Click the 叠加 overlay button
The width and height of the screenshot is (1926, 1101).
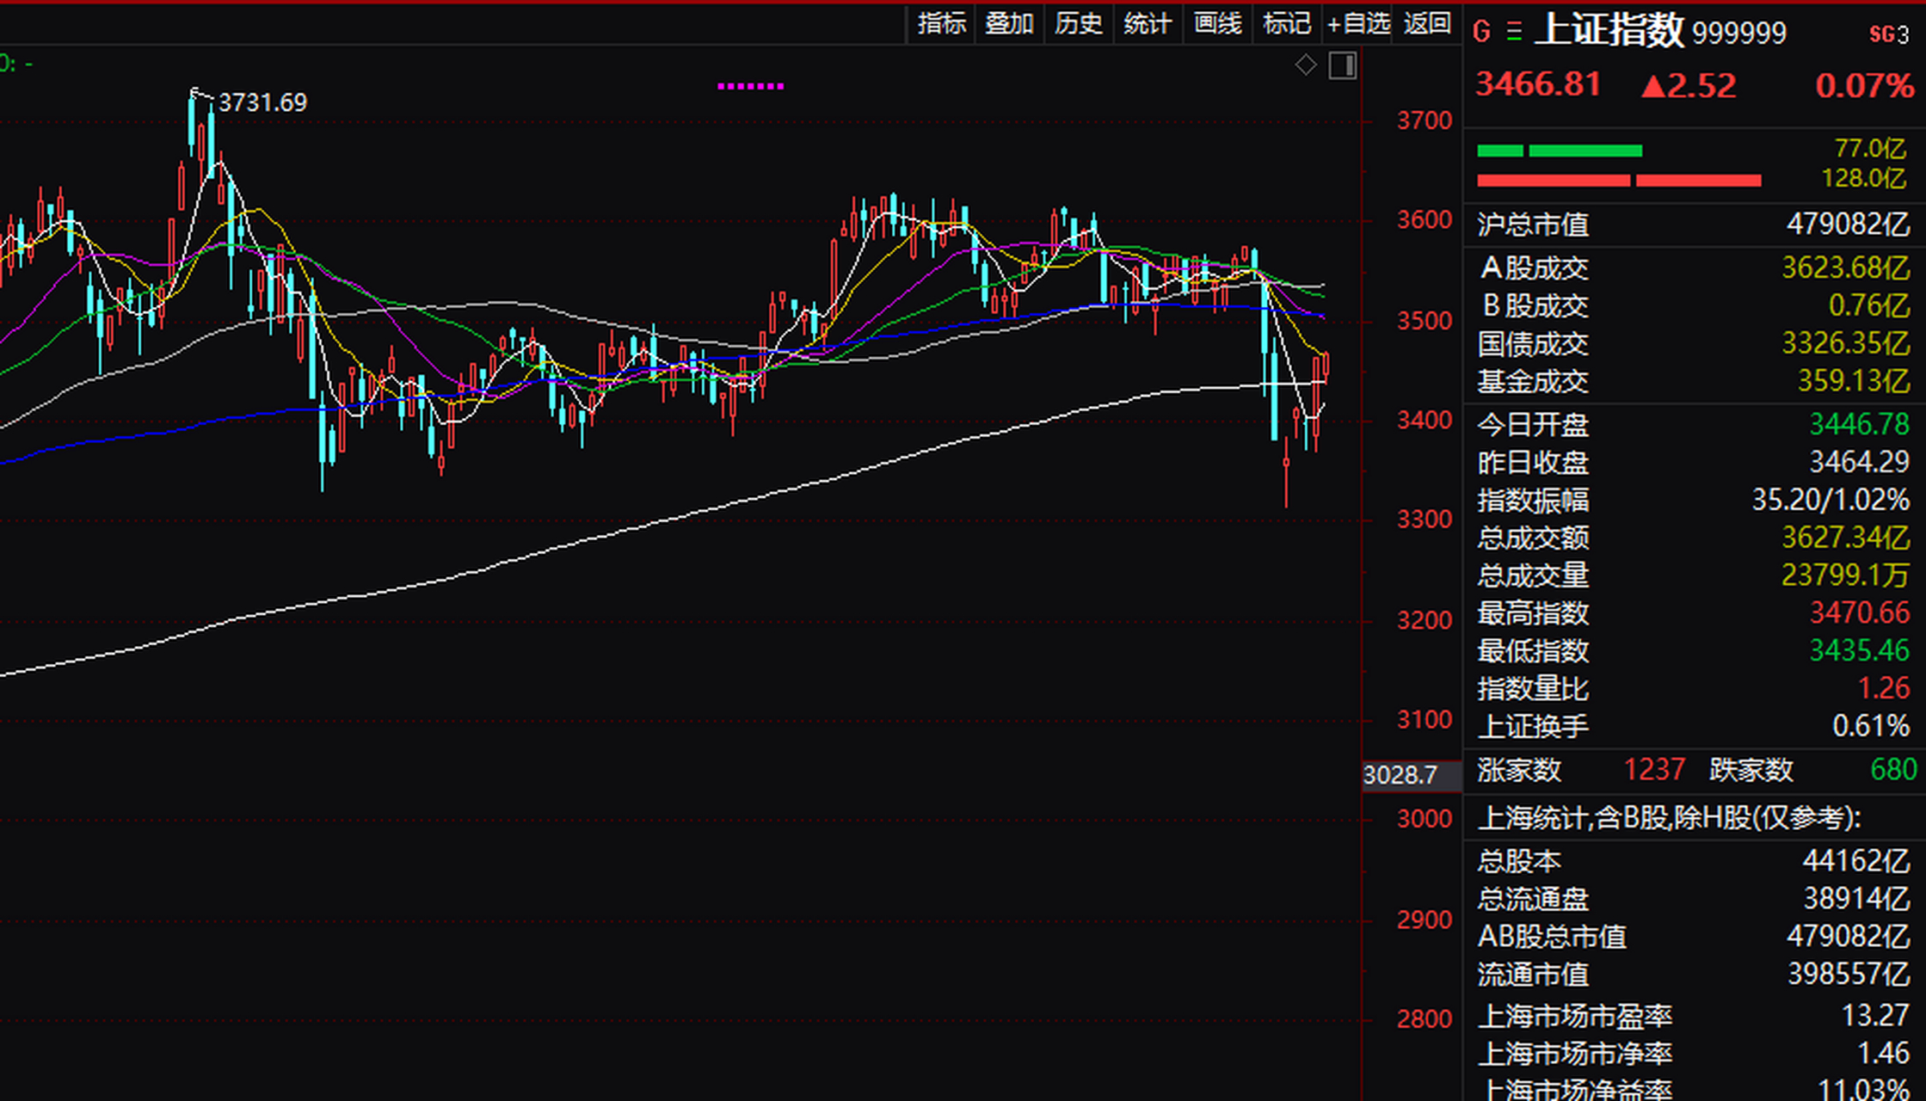(1009, 23)
